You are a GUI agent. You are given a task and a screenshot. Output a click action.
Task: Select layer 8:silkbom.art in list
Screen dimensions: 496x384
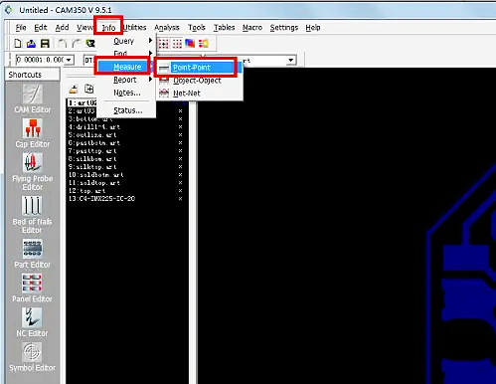click(92, 158)
